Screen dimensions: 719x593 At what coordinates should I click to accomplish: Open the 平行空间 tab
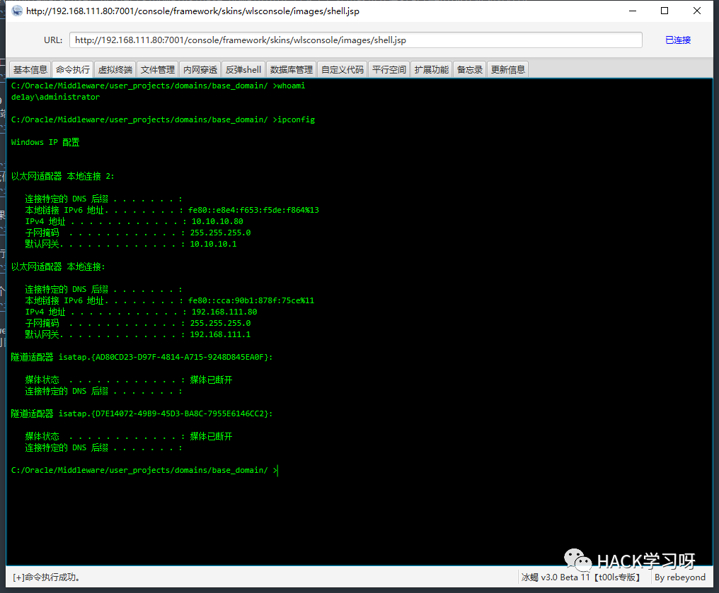coord(389,69)
